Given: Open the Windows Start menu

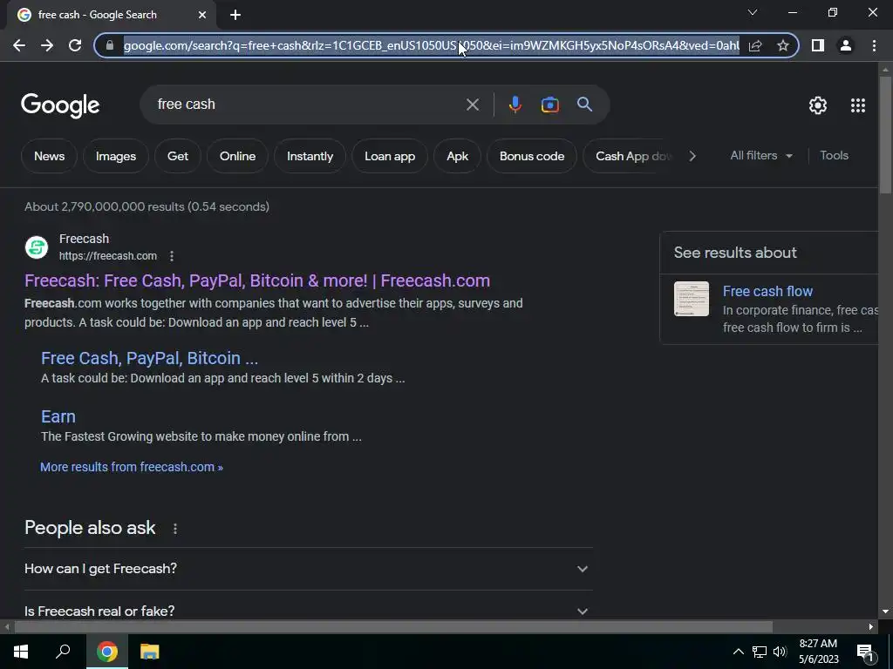Looking at the screenshot, I should pos(21,652).
